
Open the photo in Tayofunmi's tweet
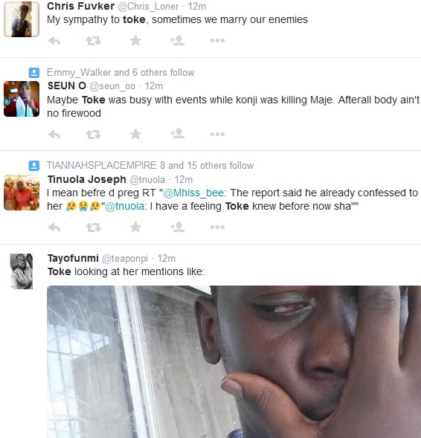(234, 361)
